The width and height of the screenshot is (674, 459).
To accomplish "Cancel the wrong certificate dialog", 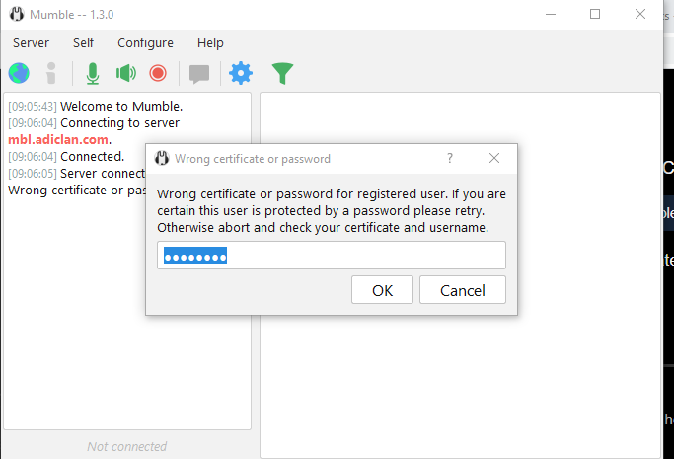I will coord(463,290).
